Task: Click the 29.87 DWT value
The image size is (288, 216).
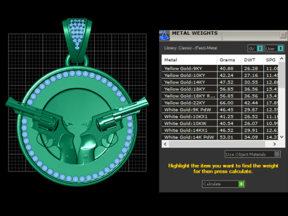Action: click(x=251, y=110)
